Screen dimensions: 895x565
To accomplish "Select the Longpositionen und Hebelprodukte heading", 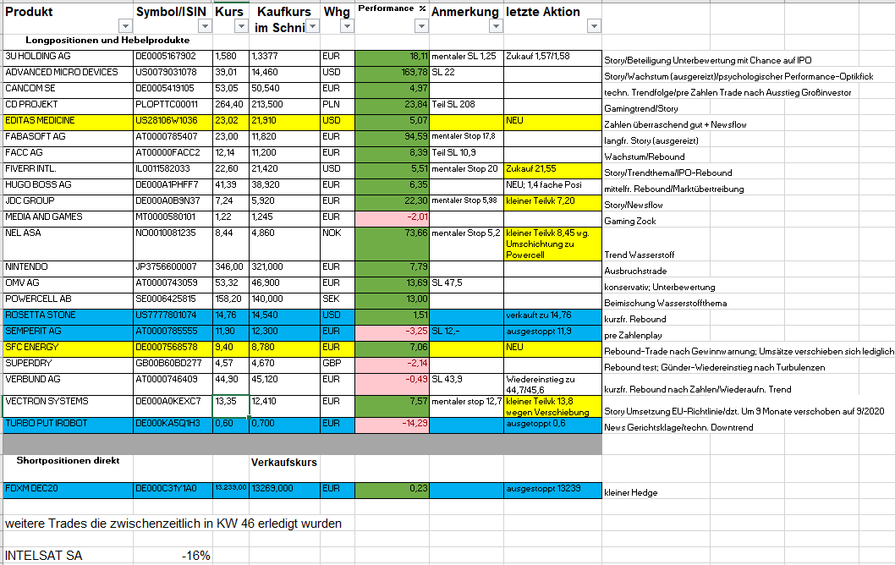I will pos(107,41).
